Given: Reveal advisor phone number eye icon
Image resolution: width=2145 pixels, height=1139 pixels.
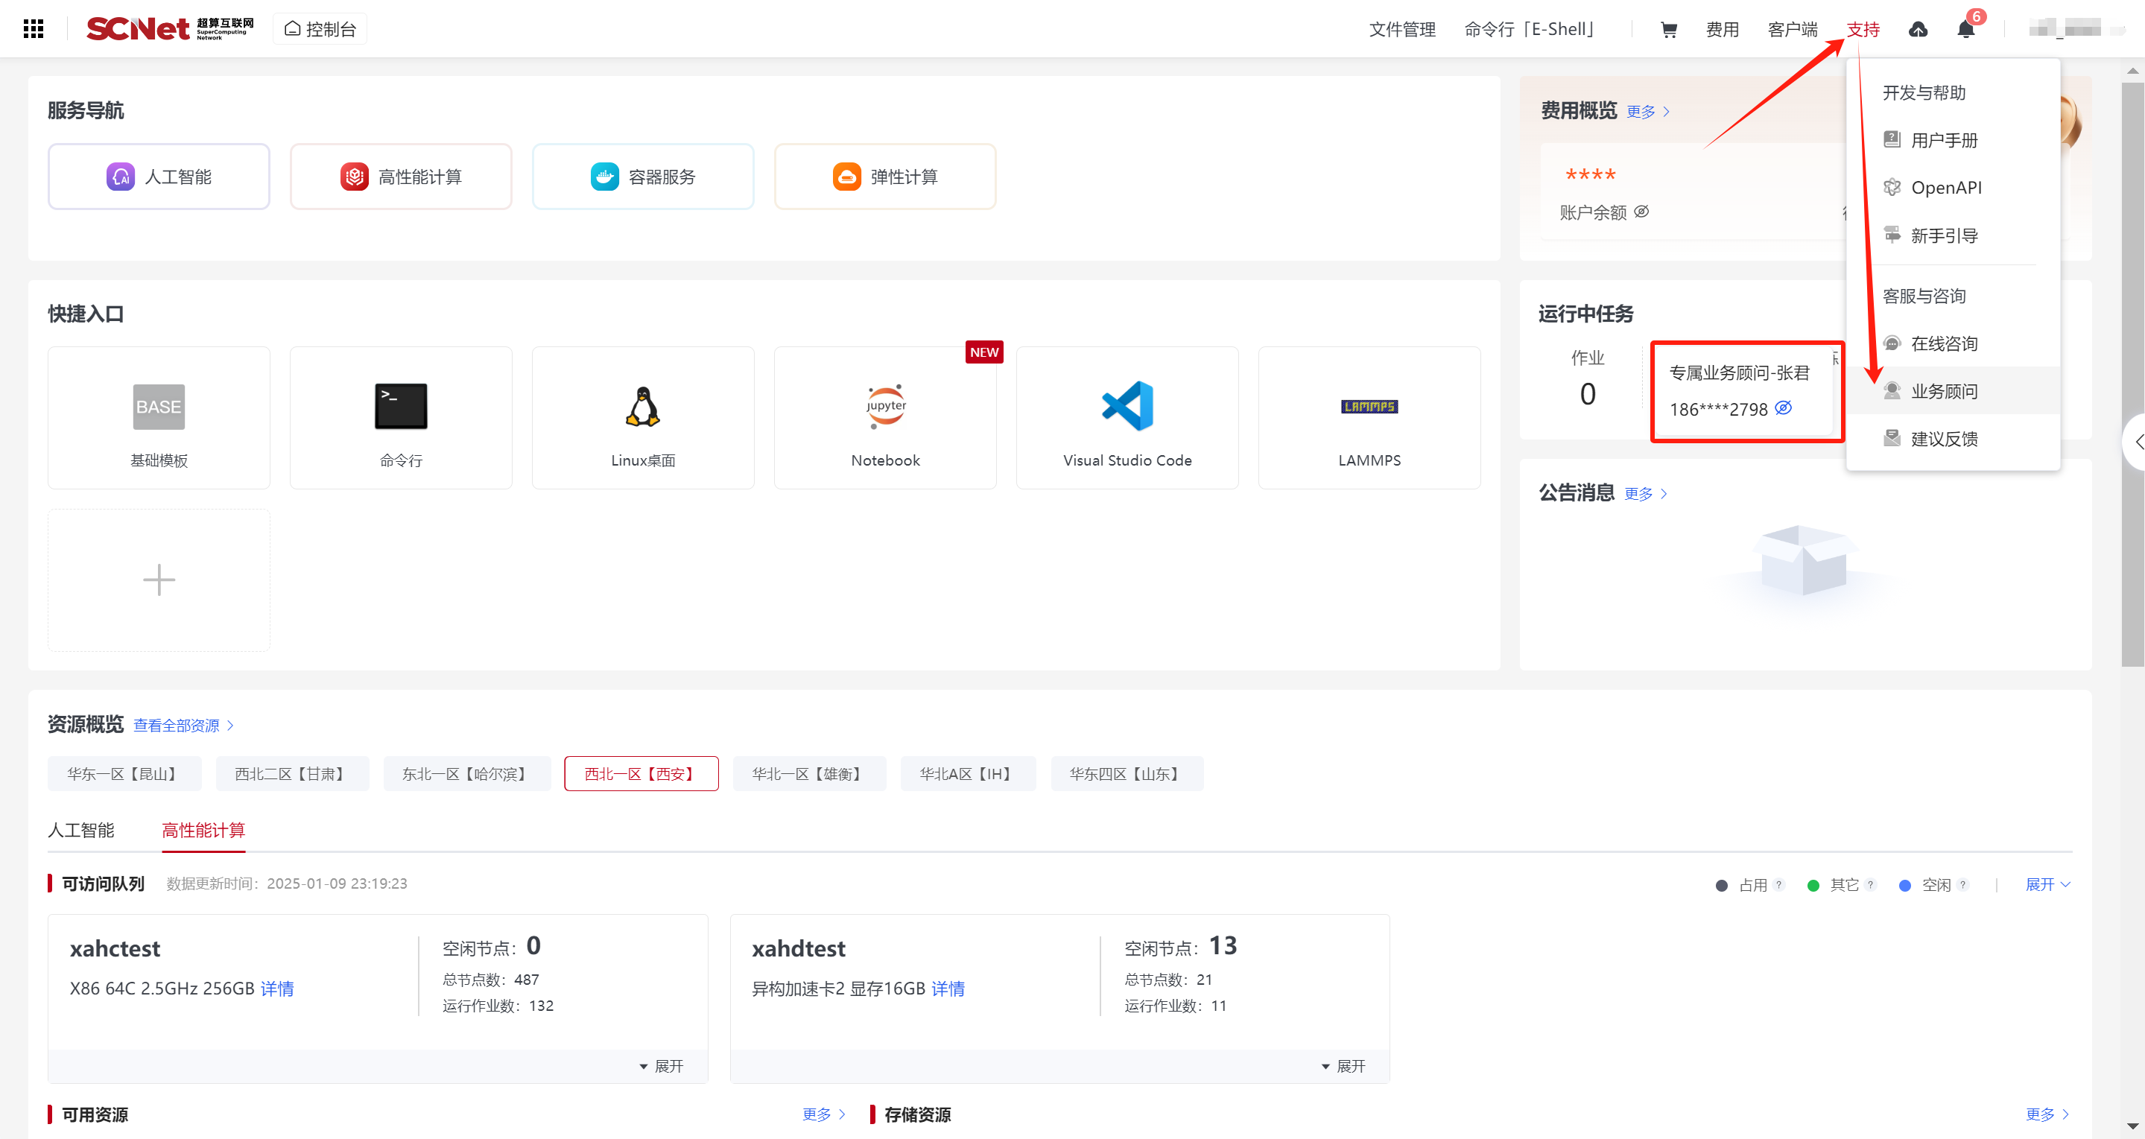Looking at the screenshot, I should (1783, 408).
